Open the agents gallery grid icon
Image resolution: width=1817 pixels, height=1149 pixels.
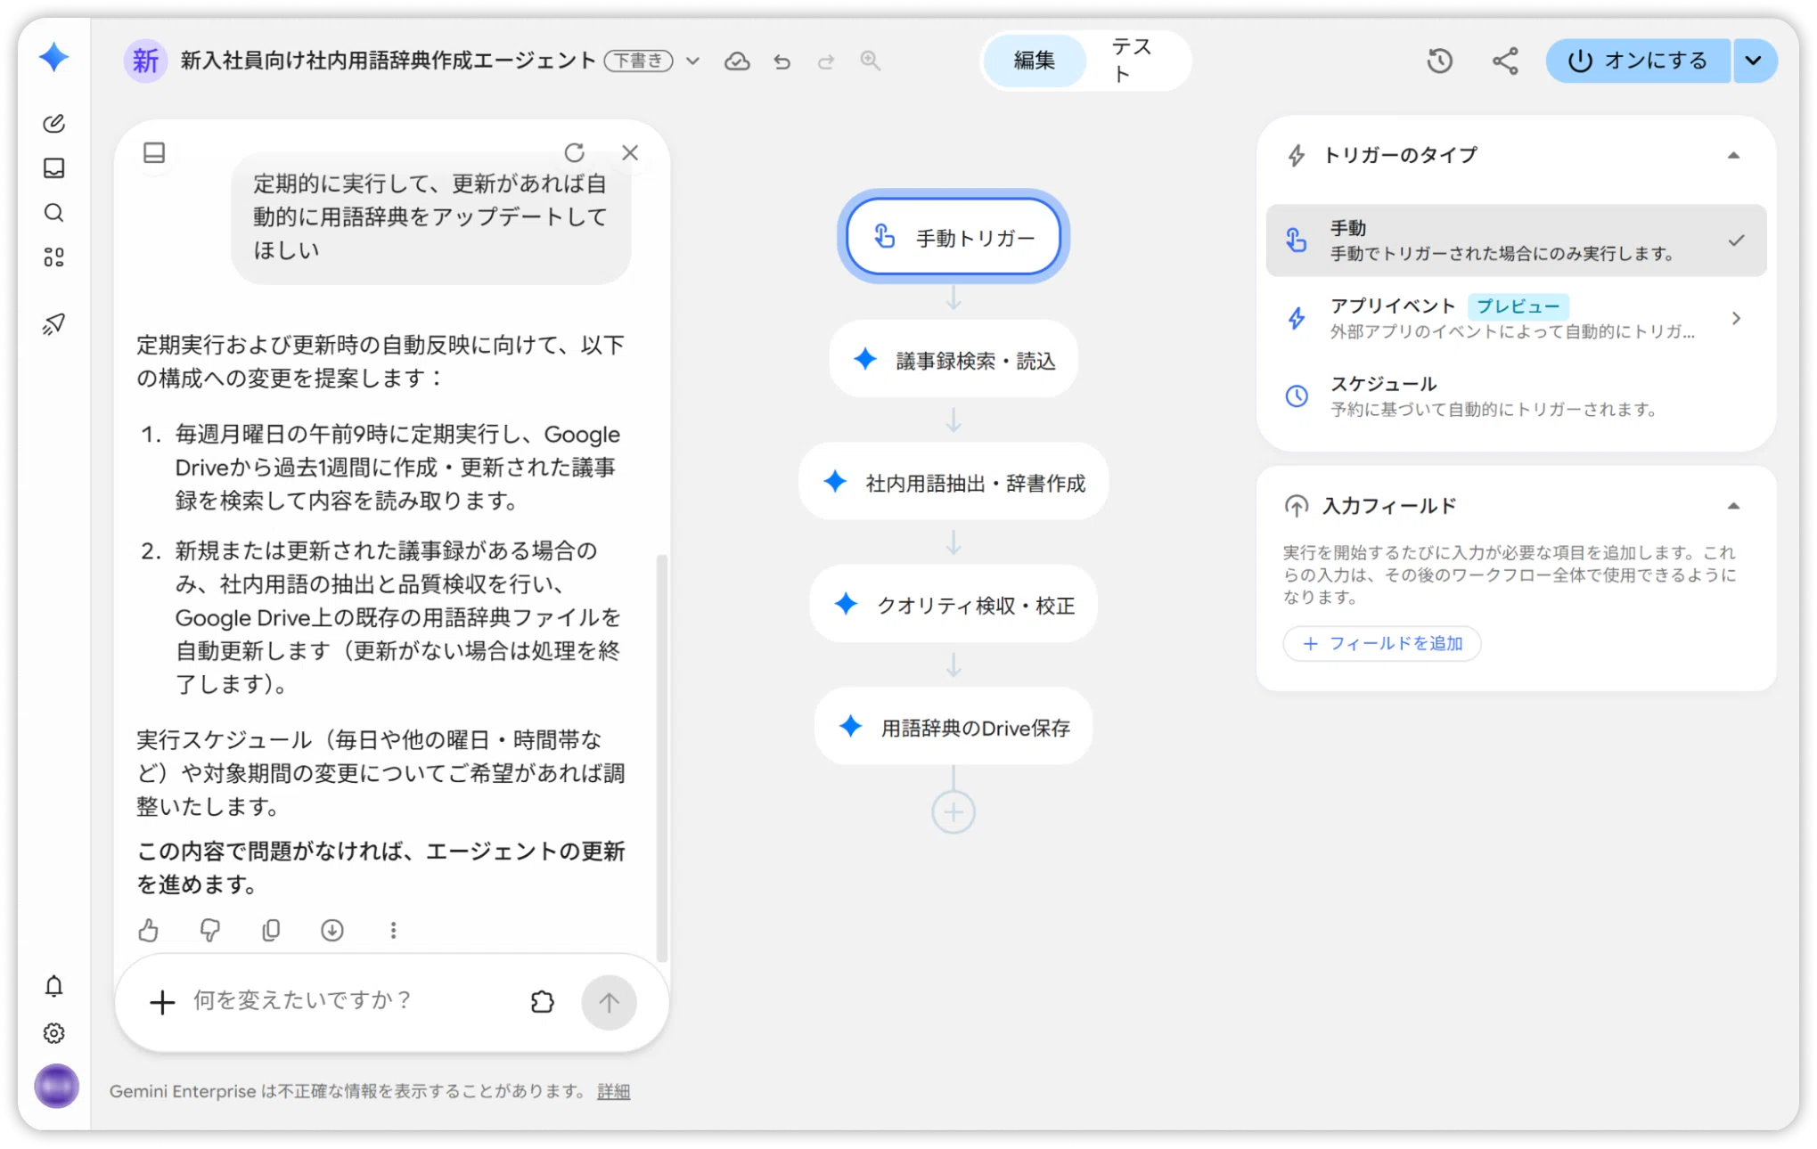click(x=53, y=257)
